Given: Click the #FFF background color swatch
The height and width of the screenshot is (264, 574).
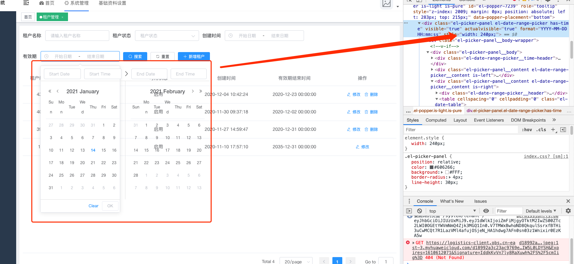Looking at the screenshot, I should 447,172.
